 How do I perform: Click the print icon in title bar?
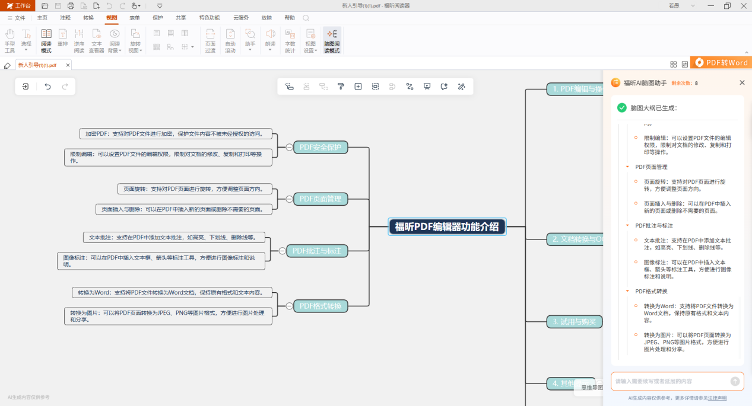coord(71,6)
